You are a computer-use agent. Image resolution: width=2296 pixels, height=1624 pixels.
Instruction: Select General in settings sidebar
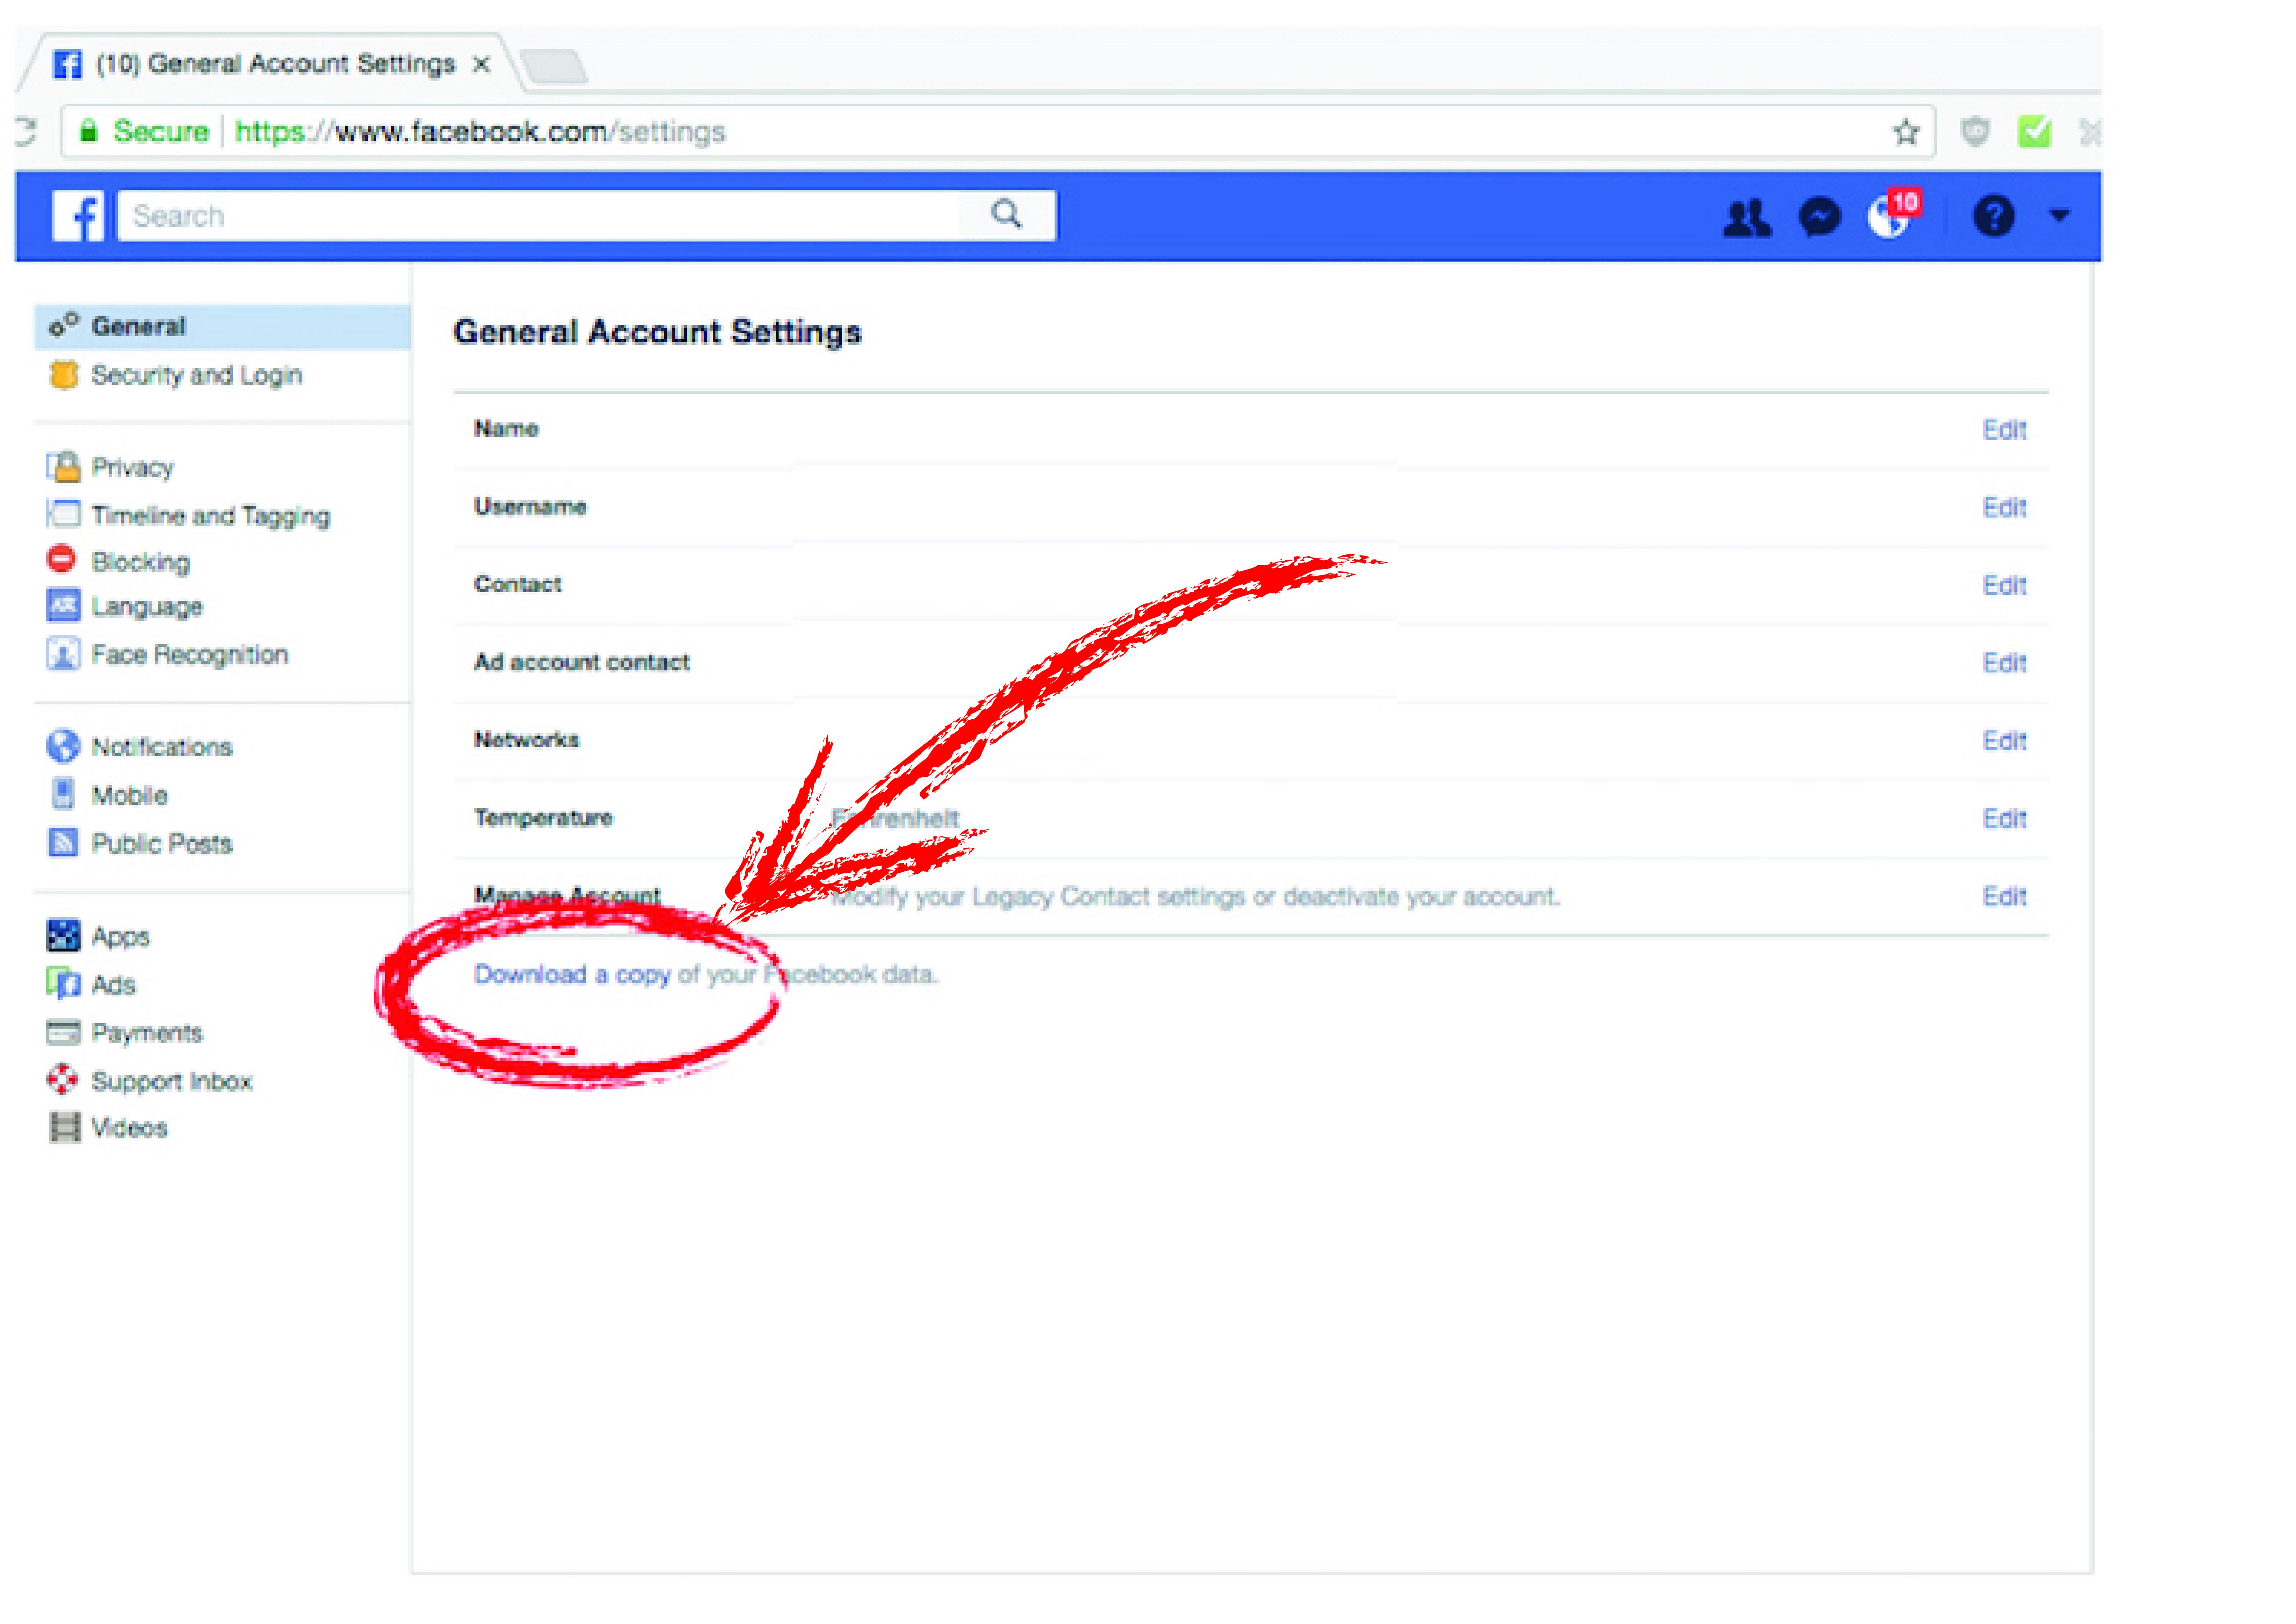pyautogui.click(x=222, y=327)
